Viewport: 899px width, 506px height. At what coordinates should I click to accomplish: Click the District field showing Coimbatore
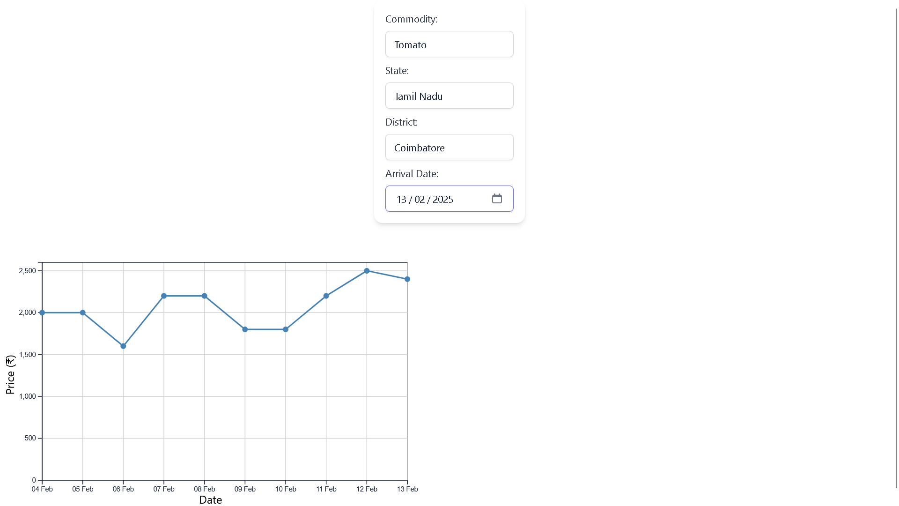449,148
